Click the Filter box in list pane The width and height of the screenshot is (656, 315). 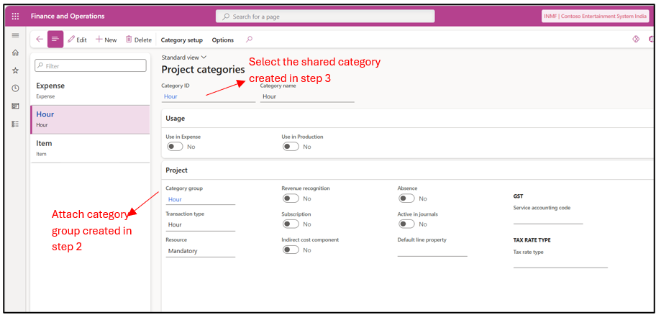tap(91, 65)
